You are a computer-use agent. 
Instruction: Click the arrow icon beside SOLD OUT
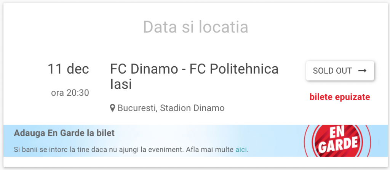363,71
